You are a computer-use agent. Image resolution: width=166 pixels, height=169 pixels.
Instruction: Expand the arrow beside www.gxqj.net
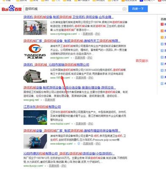click(41, 100)
